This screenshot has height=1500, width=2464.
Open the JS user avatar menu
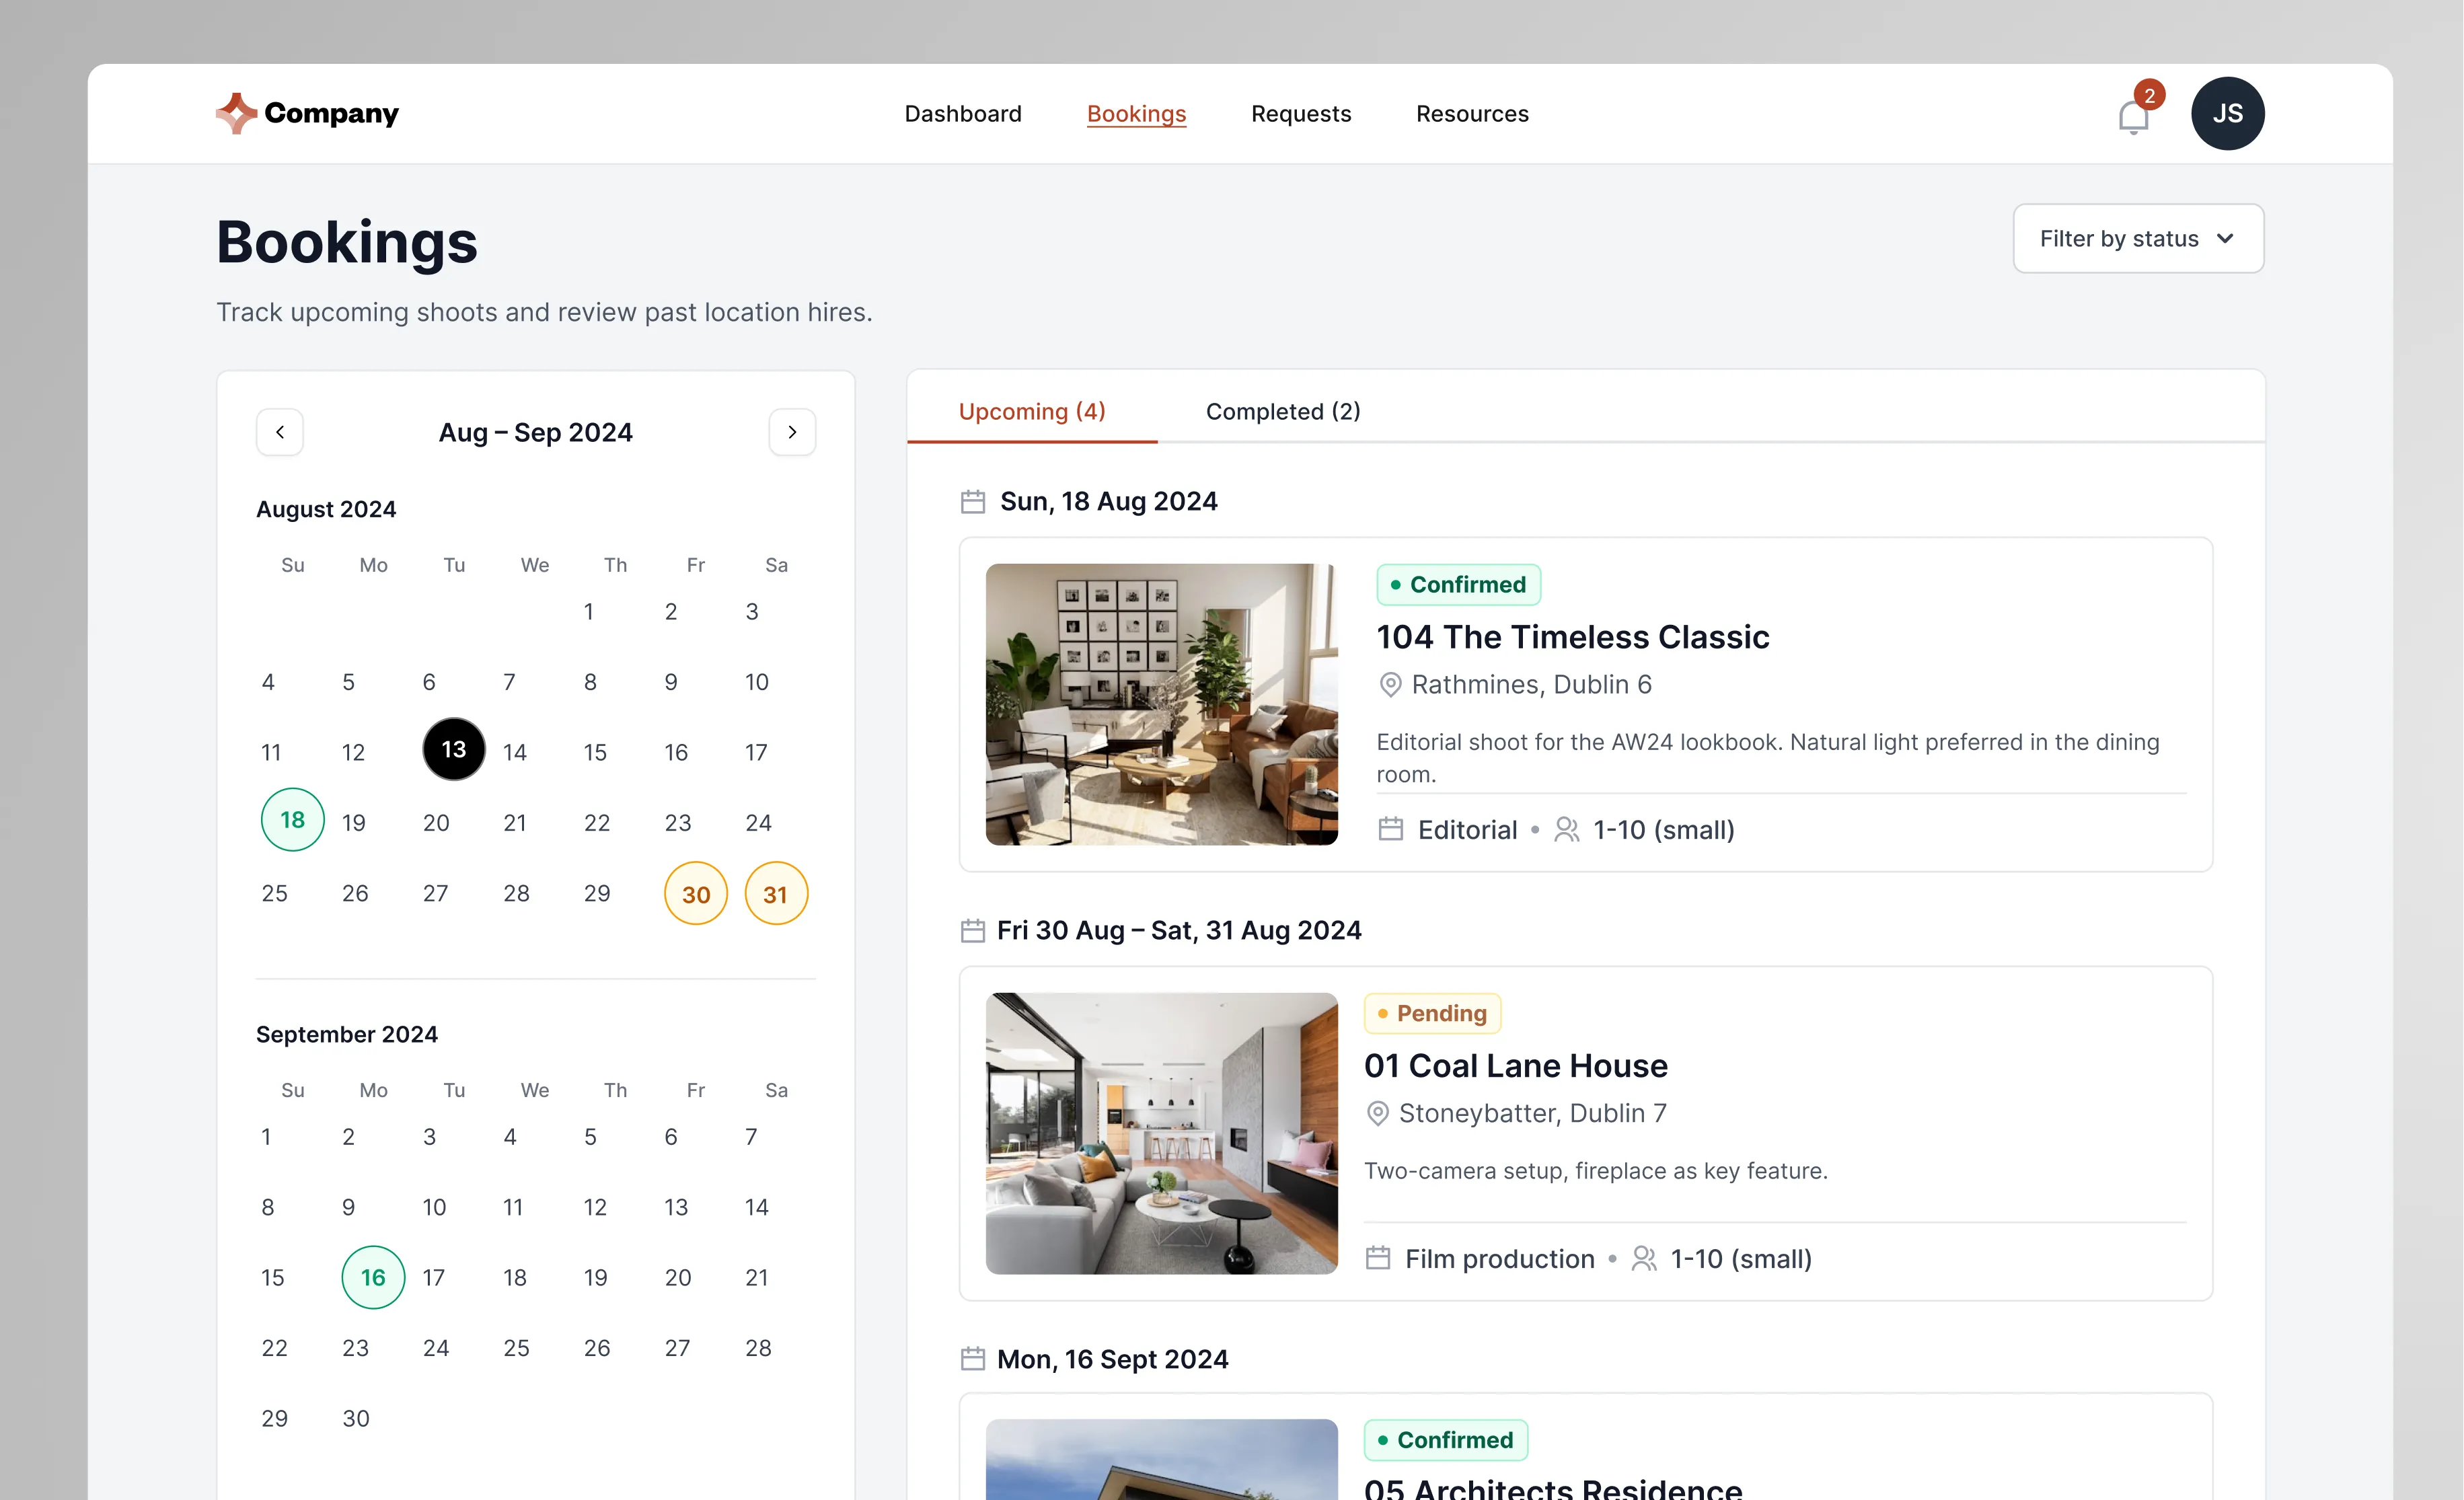click(2227, 113)
